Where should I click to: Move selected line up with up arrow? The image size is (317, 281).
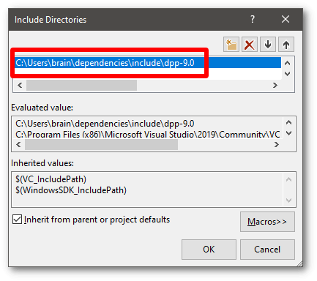(x=286, y=45)
